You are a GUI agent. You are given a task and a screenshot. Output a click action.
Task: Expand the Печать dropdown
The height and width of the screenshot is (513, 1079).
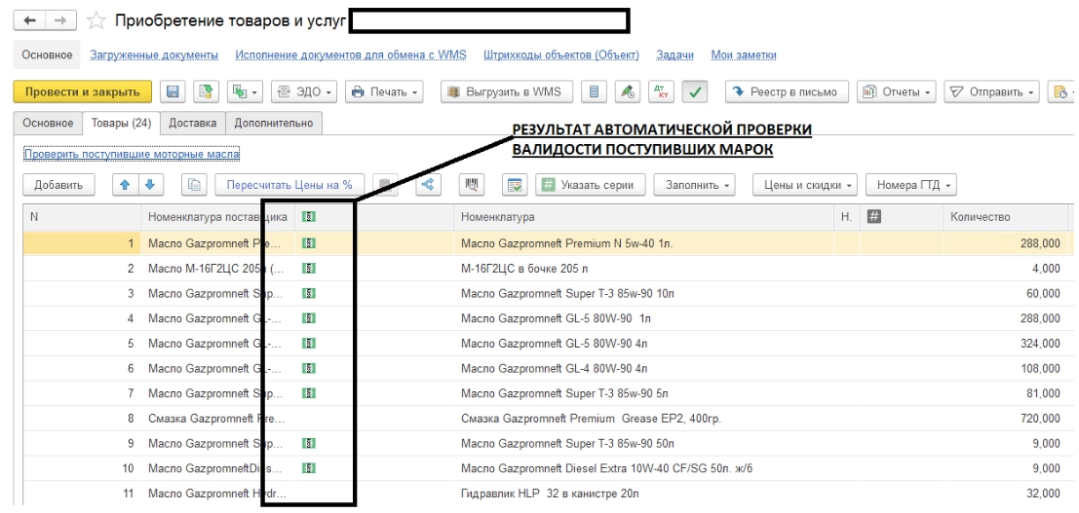click(x=384, y=92)
